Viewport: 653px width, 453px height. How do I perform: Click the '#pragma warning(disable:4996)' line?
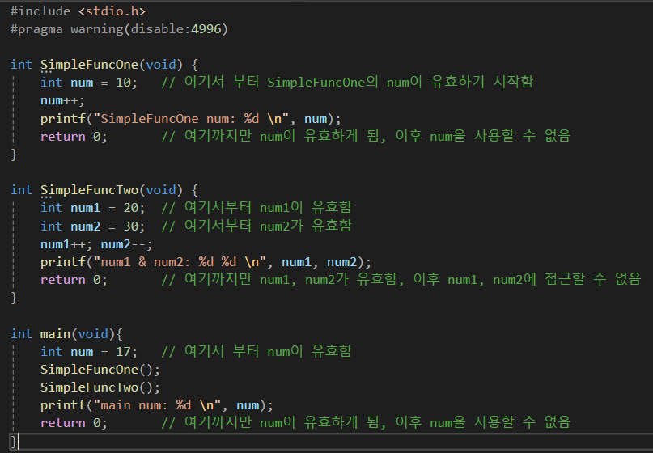[x=119, y=29]
